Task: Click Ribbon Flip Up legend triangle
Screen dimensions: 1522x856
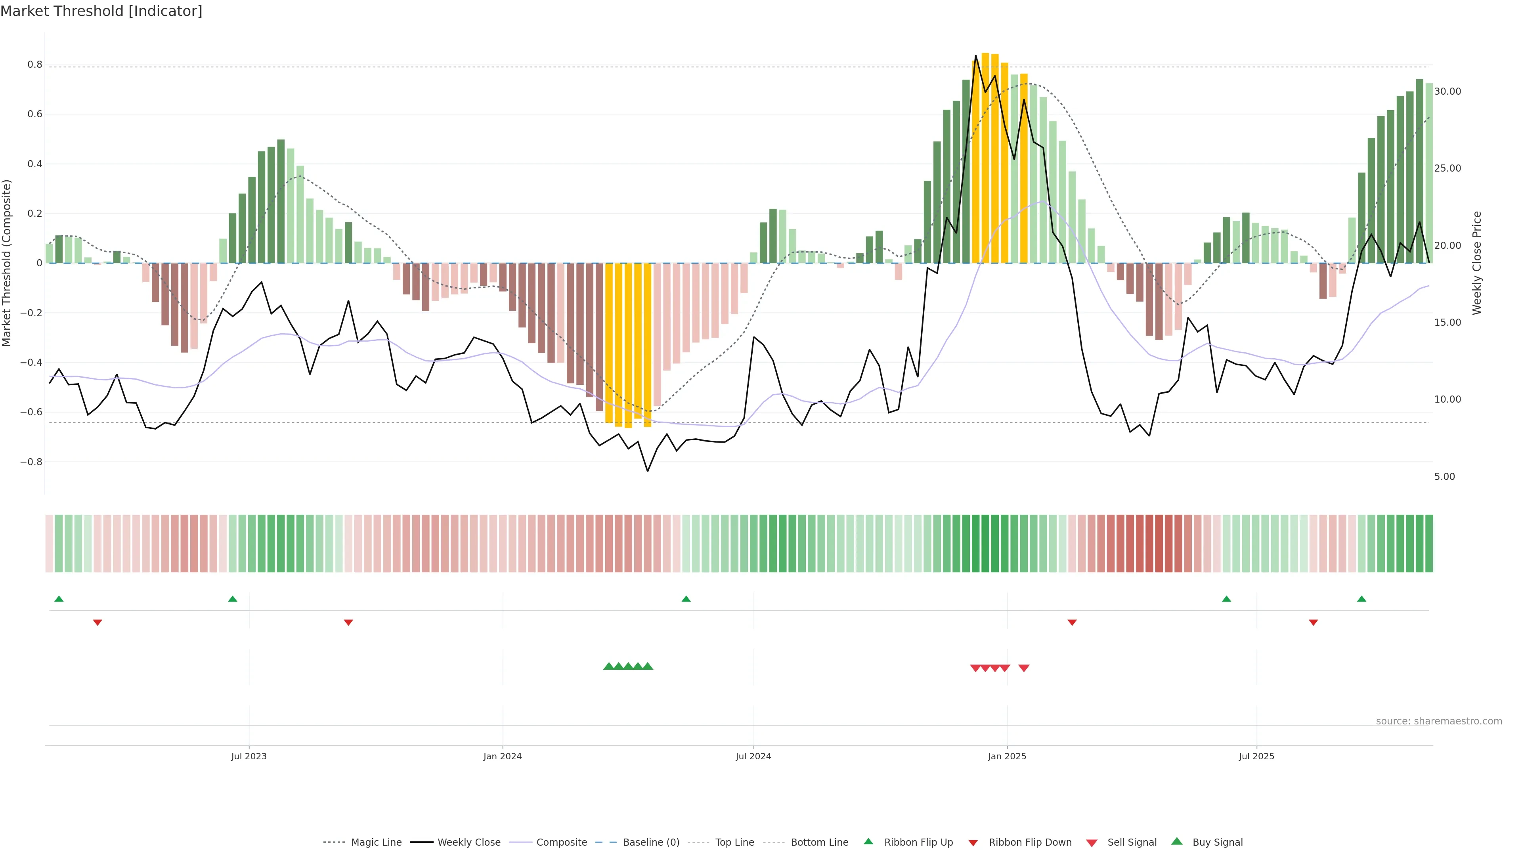Action: tap(868, 842)
